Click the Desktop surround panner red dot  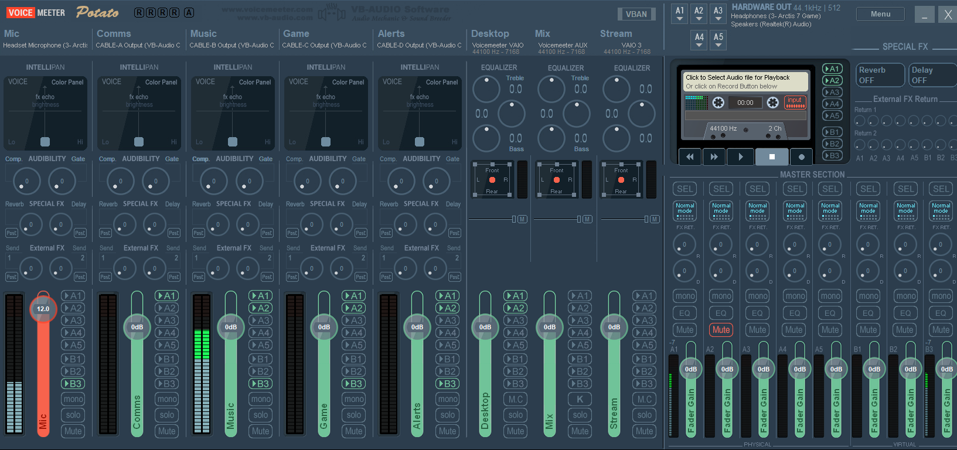tap(492, 180)
